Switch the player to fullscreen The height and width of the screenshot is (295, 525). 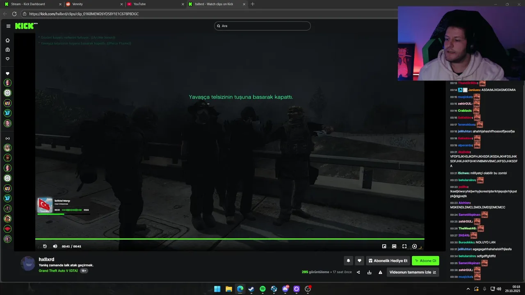coord(404,246)
